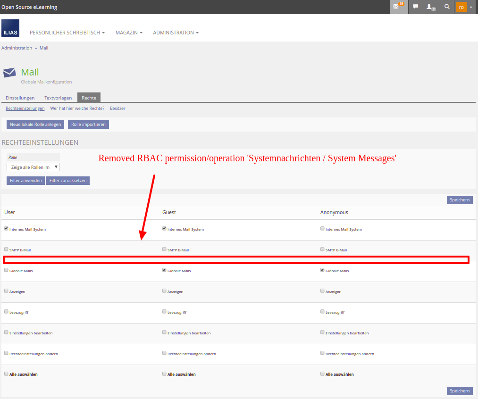Expand the Administration menu
This screenshot has width=478, height=399.
[176, 33]
